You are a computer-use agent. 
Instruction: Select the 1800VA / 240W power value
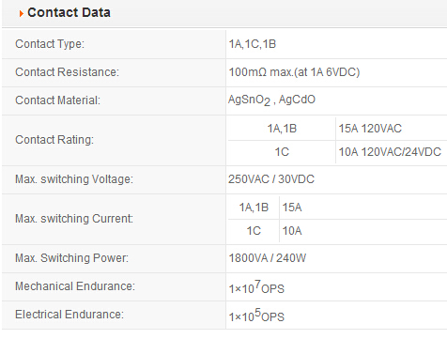[x=268, y=258]
